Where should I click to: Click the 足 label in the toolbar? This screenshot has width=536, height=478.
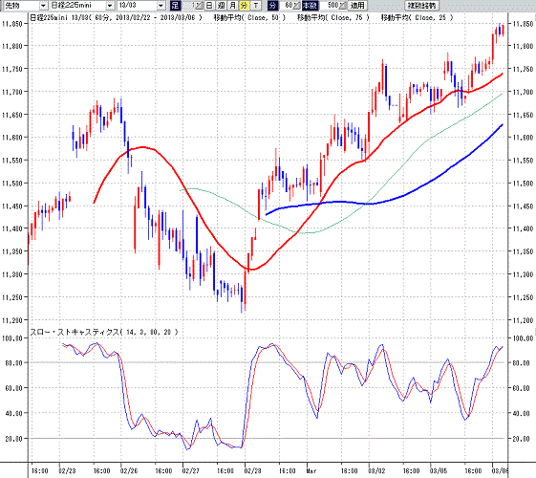click(x=175, y=6)
